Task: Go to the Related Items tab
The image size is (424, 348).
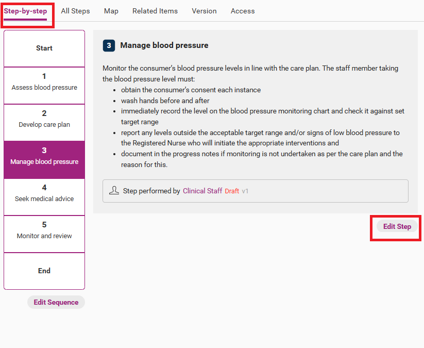Action: (x=155, y=11)
